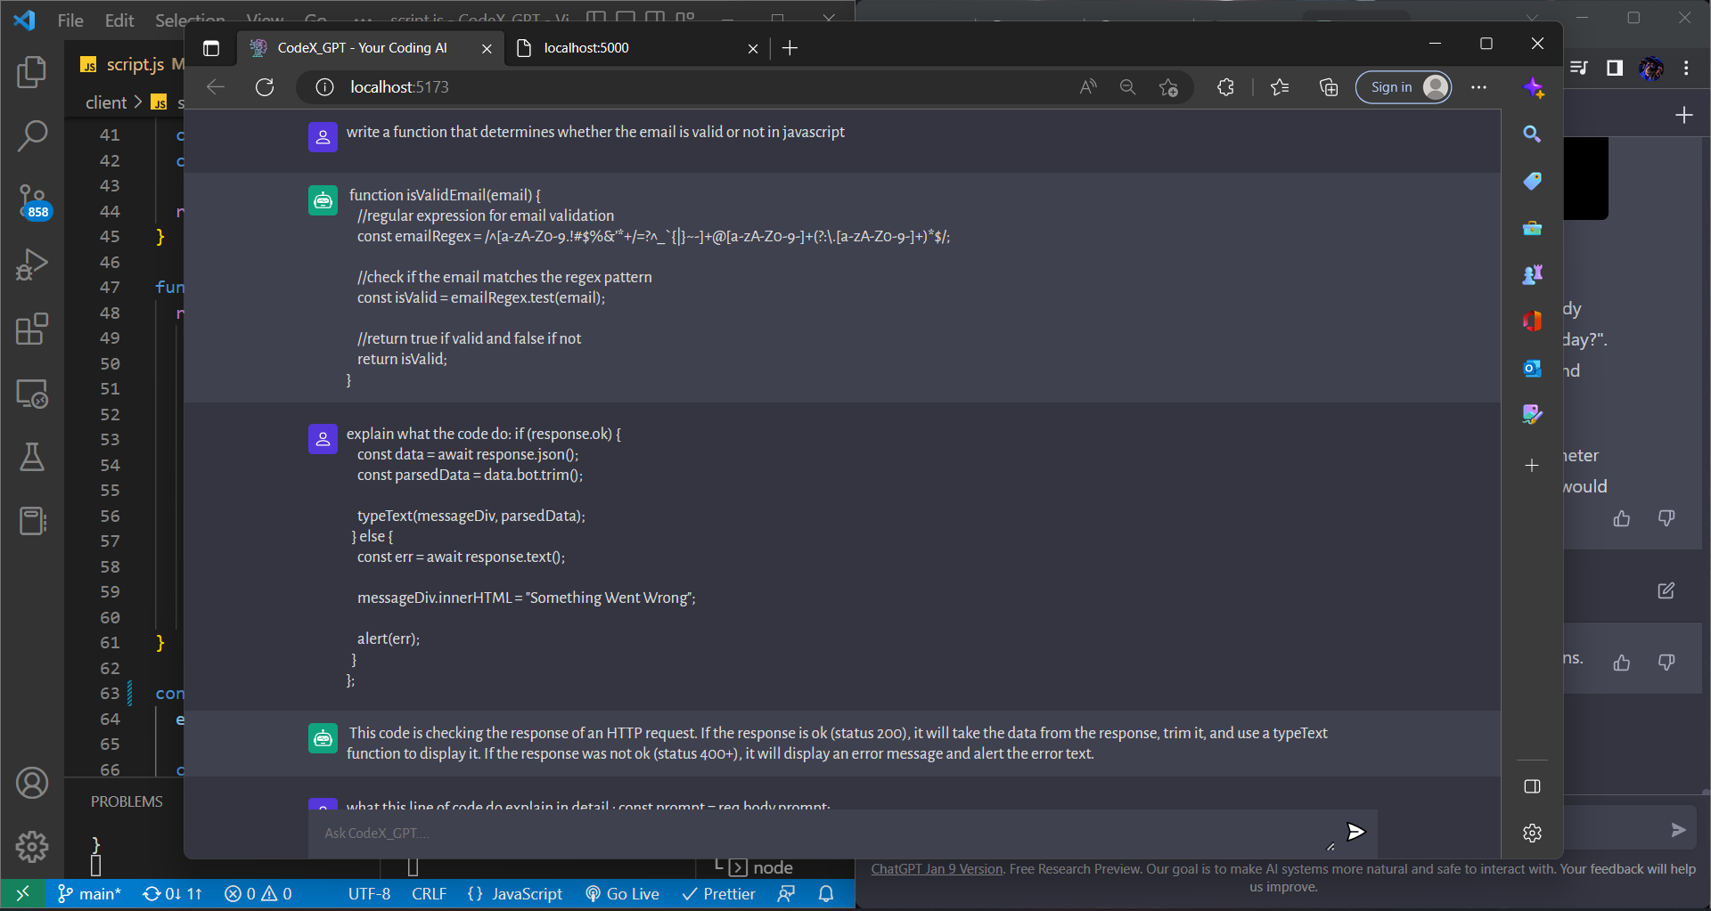Open the JavaScript language mode selector

tap(527, 893)
